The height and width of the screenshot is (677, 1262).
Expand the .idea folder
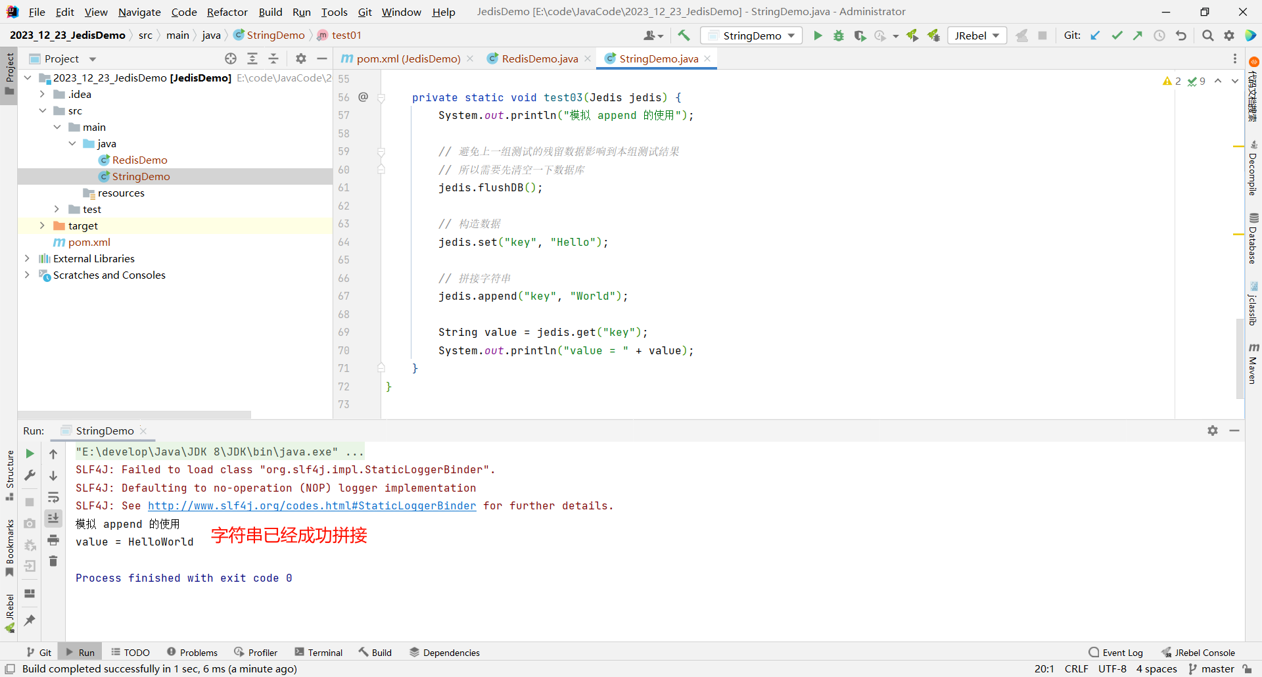(x=42, y=94)
